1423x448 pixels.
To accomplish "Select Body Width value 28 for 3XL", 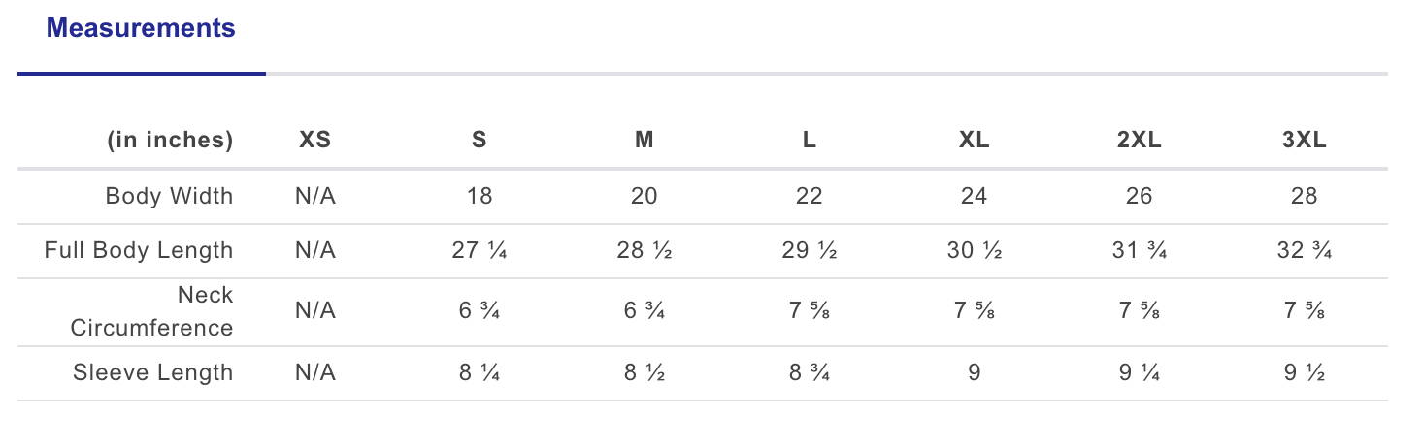I will tap(1305, 196).
